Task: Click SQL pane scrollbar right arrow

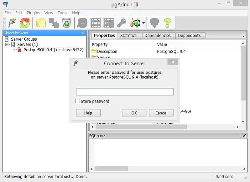Action: click(244, 169)
